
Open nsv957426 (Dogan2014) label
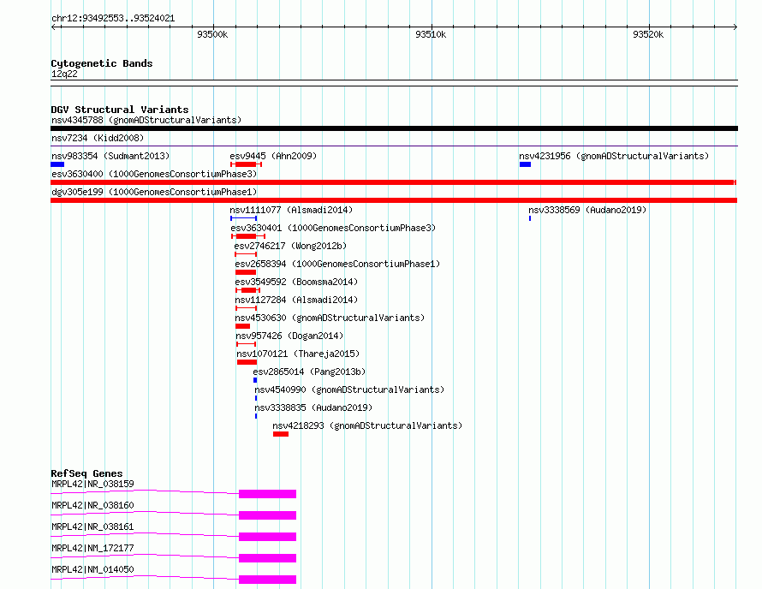[x=289, y=336]
